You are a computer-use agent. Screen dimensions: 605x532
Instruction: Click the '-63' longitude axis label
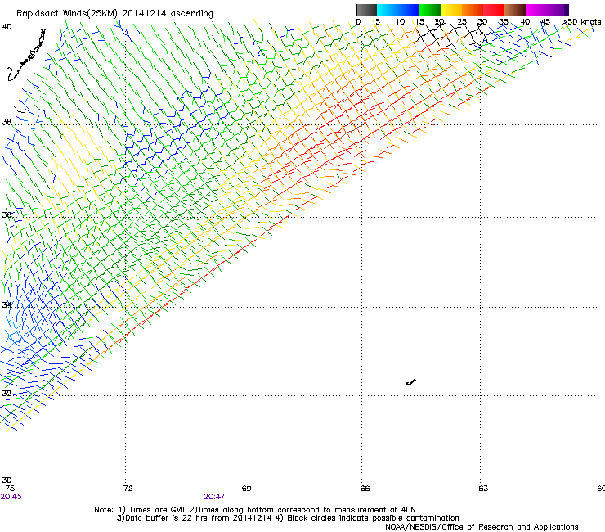[x=480, y=489]
